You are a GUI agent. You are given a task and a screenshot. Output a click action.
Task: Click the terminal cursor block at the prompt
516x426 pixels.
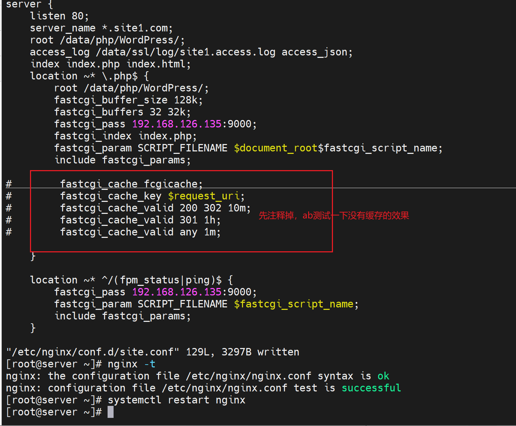(110, 412)
